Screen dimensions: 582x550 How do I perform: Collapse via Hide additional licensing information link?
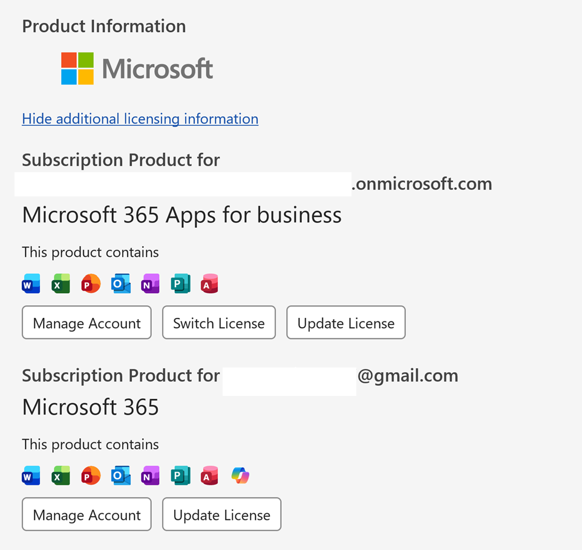point(140,119)
